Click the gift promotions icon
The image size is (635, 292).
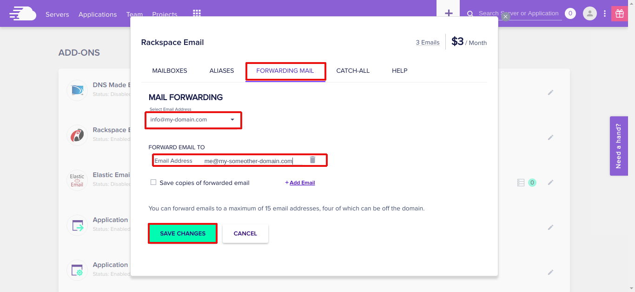coord(619,13)
